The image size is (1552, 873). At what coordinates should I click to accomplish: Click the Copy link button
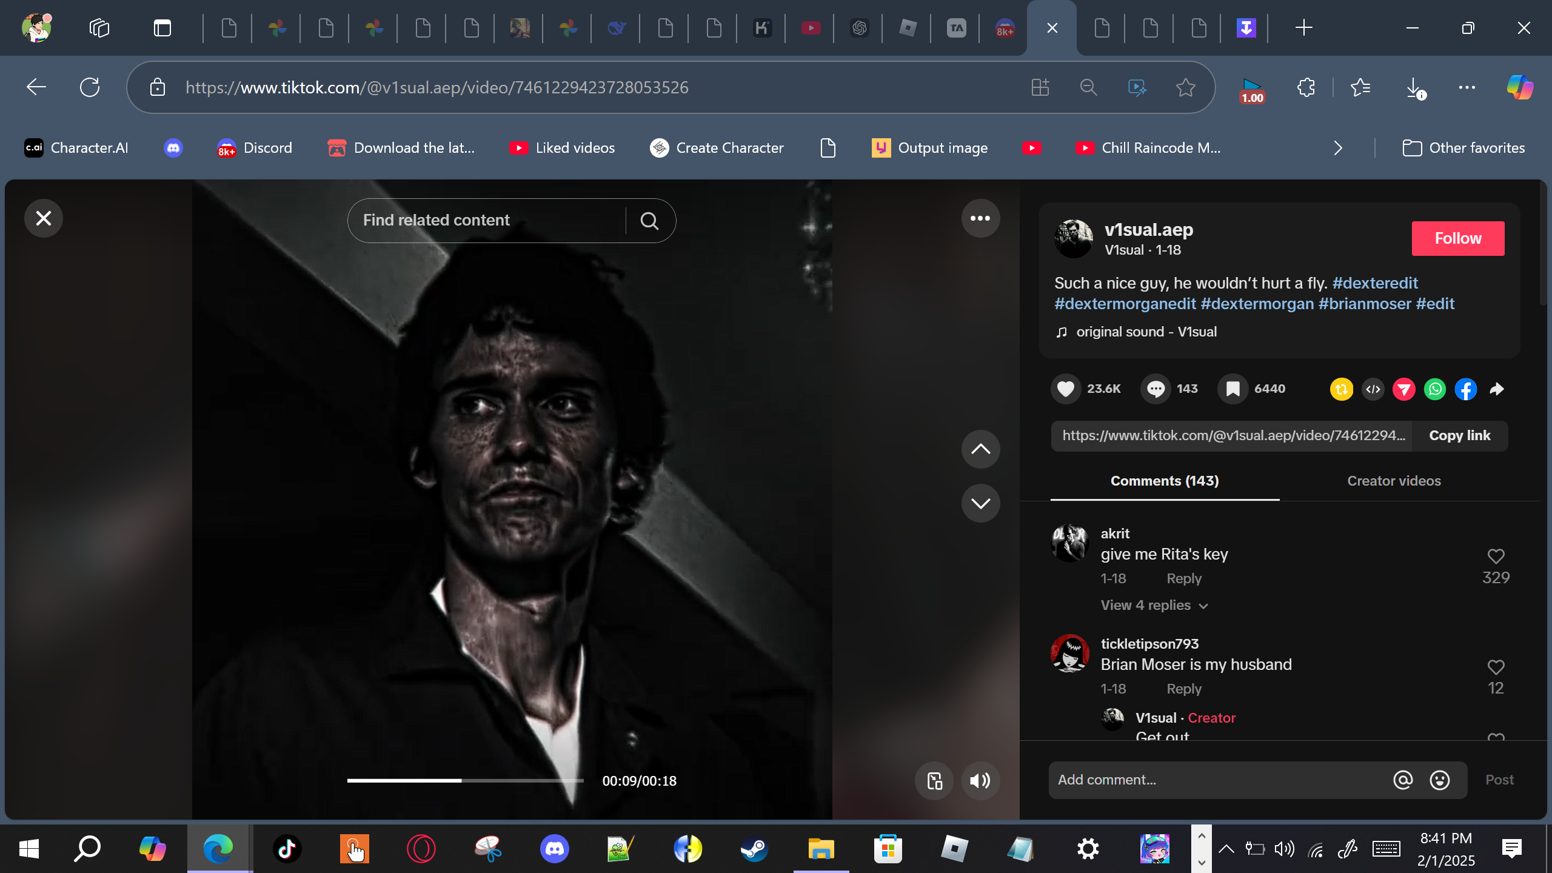[x=1459, y=436]
